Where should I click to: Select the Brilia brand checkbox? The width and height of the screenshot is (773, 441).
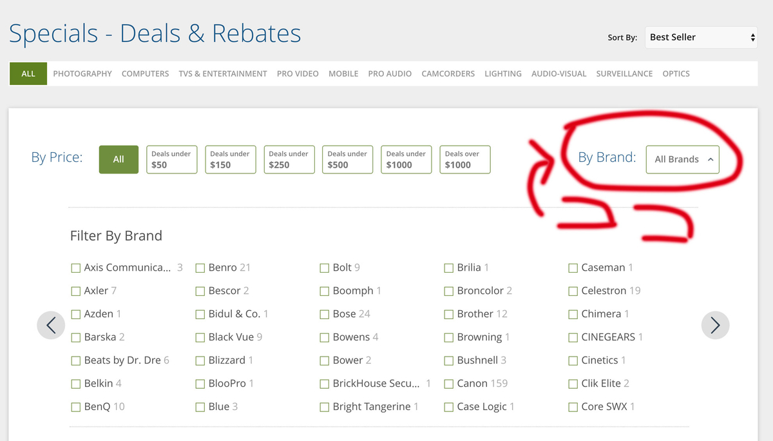[449, 268]
